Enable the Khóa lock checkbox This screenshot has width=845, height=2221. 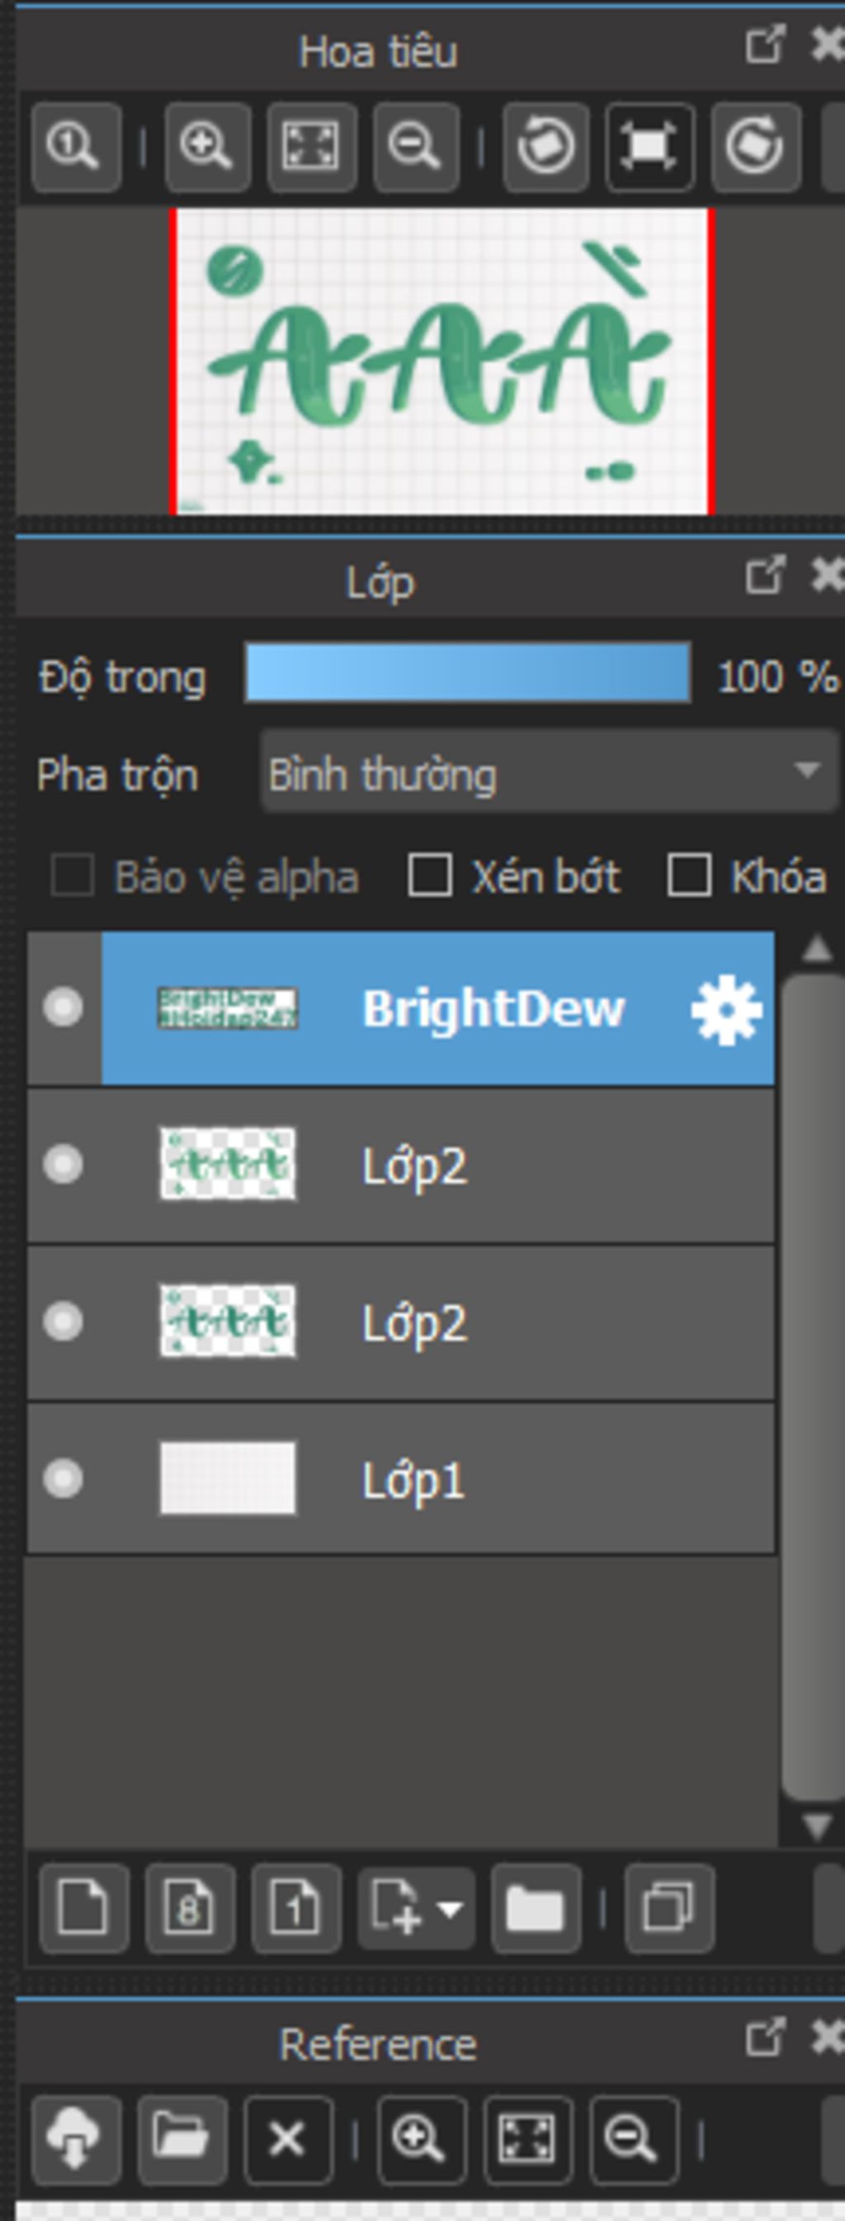point(690,876)
